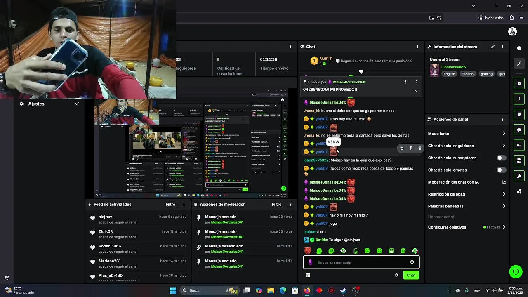Open chat settings gear beside the Chat button
The image size is (528, 297).
coord(397,275)
